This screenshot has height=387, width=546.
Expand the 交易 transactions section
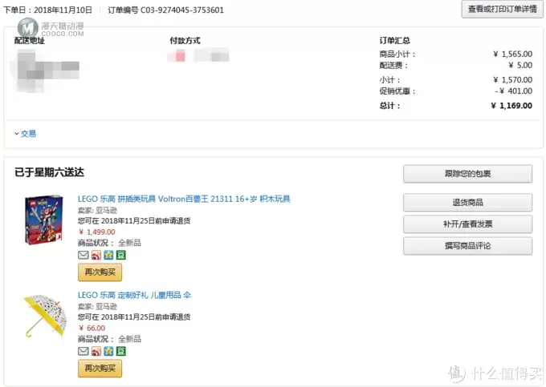coord(25,134)
